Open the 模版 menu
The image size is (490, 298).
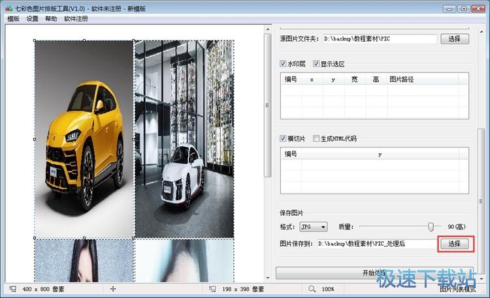[x=13, y=19]
